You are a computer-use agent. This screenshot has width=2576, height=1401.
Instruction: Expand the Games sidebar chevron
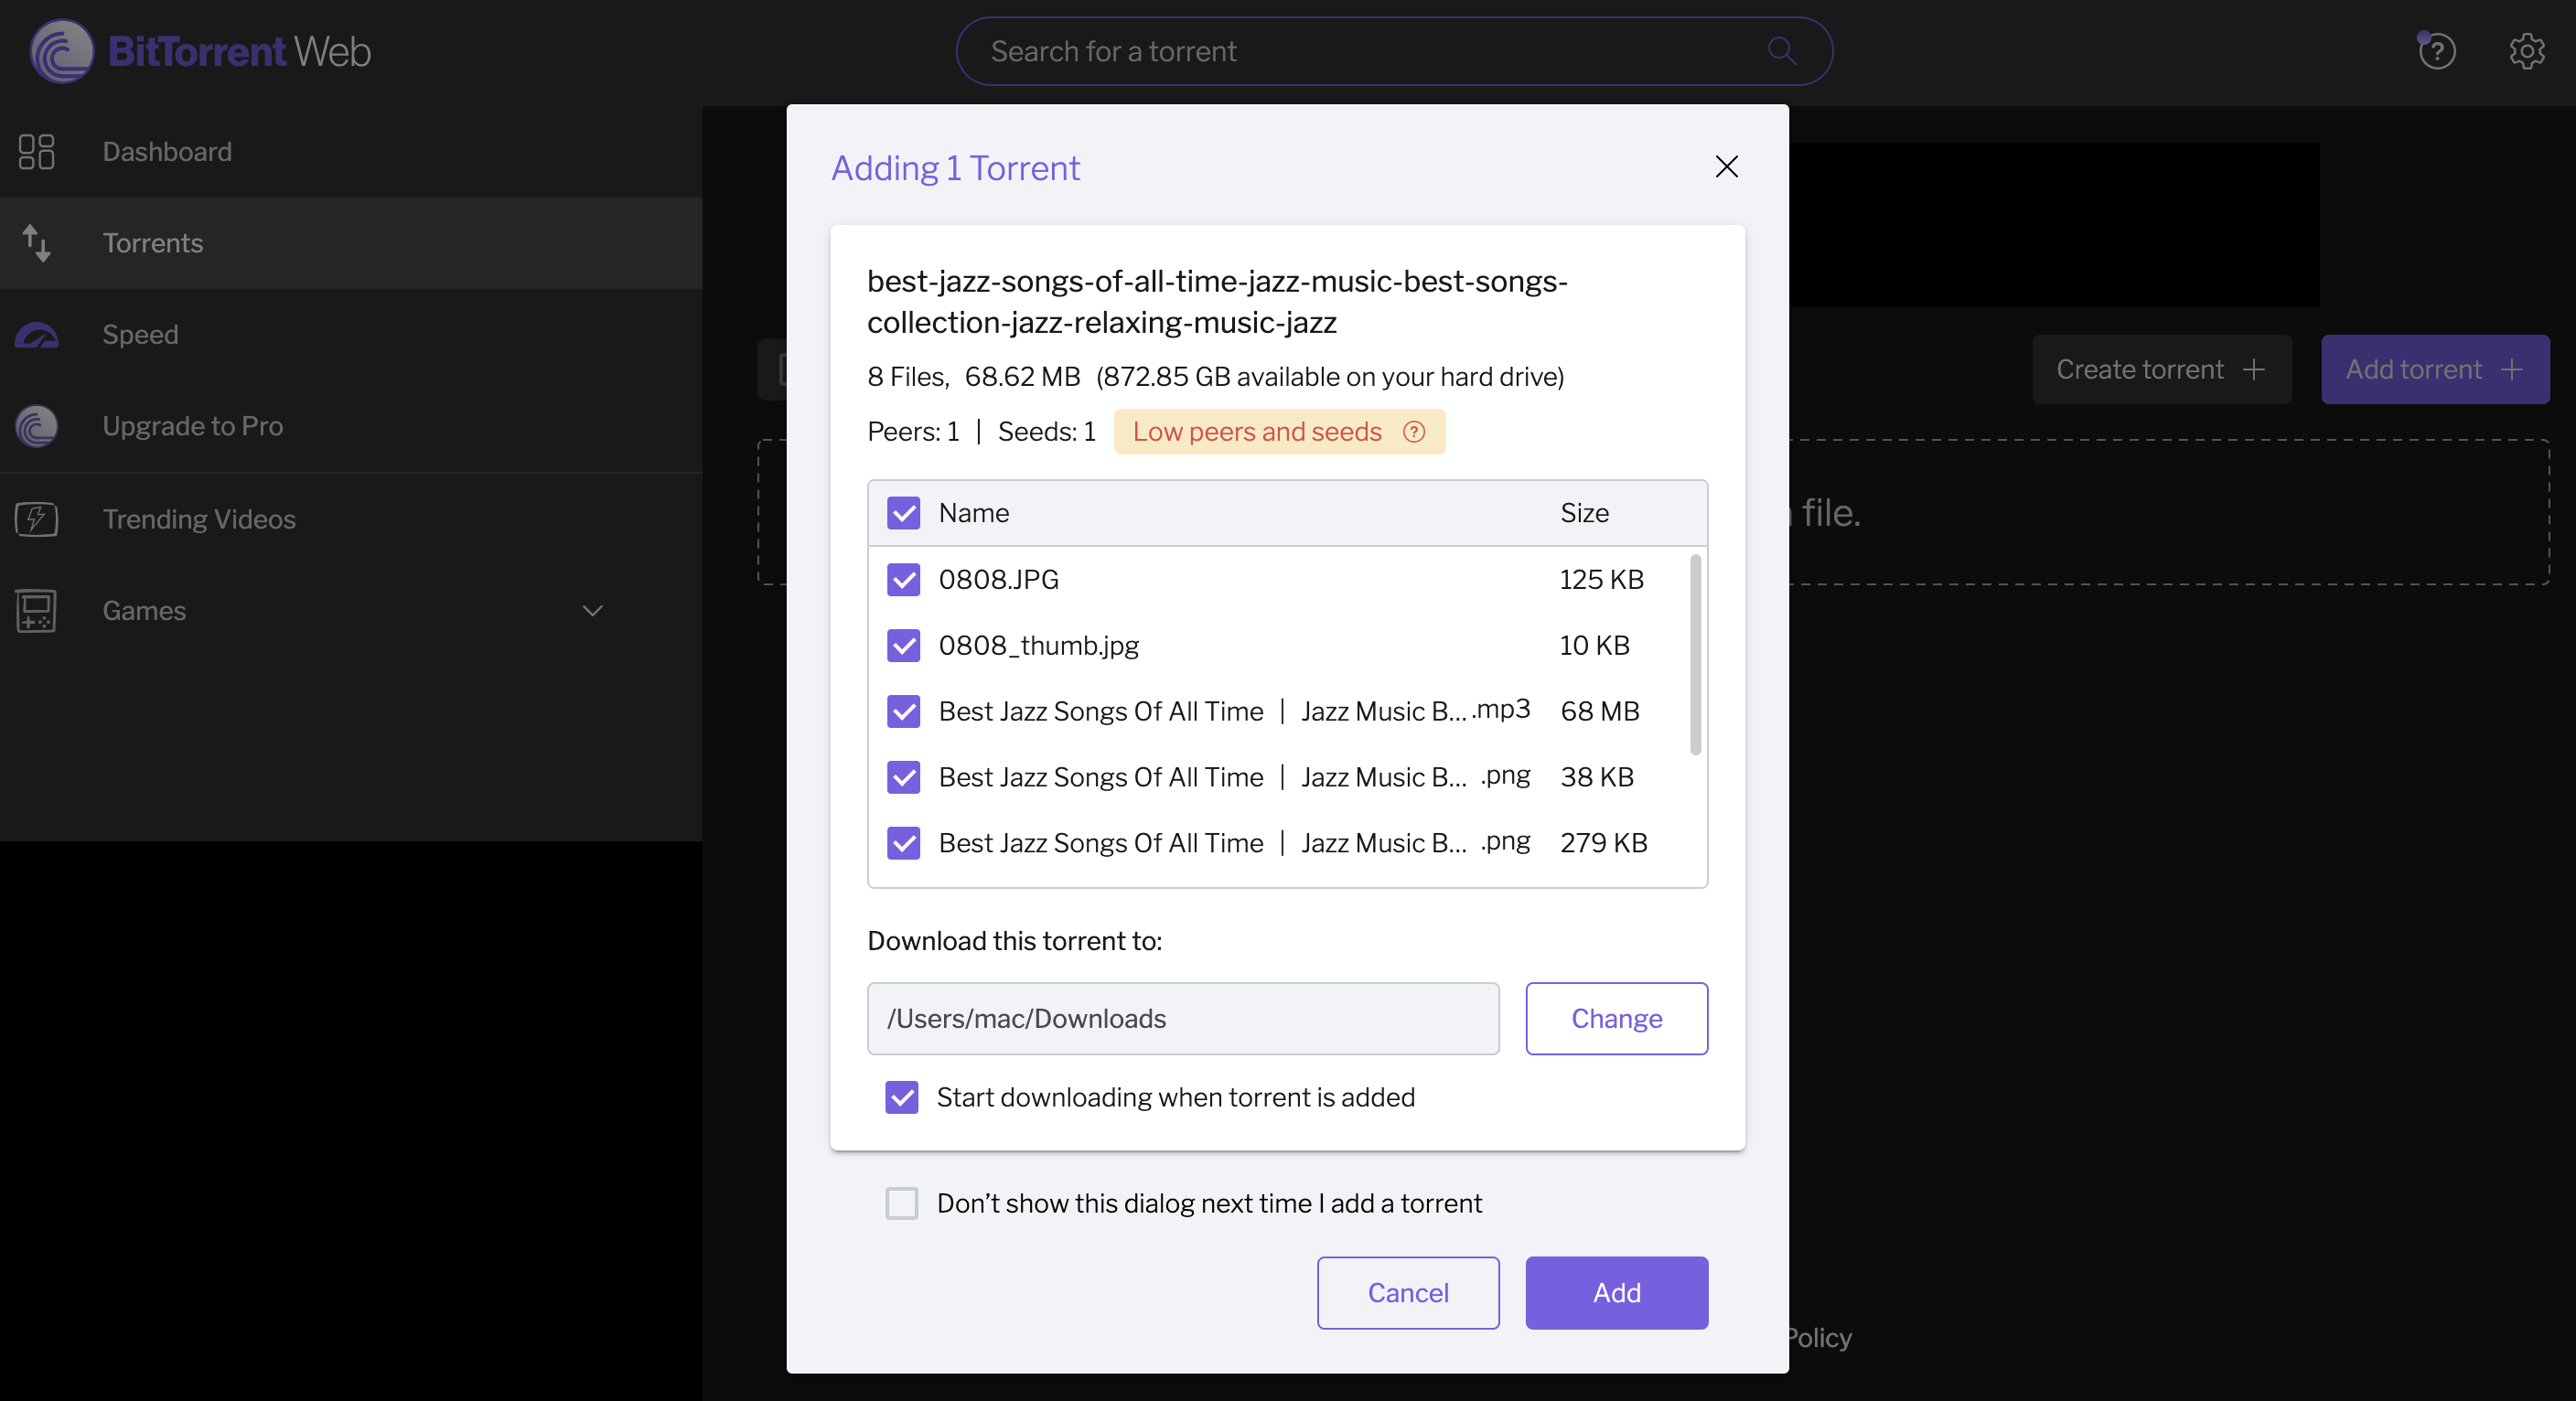(x=592, y=611)
